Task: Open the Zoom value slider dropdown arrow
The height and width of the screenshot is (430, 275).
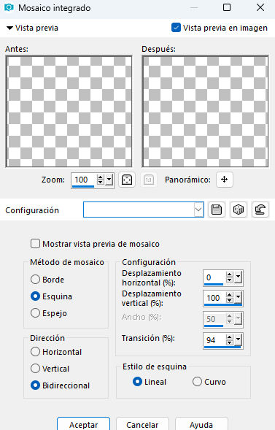Action: coord(109,180)
